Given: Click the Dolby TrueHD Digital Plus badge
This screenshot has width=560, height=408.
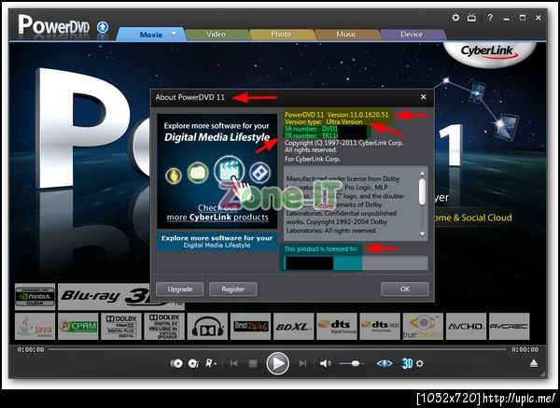Looking at the screenshot, I should tap(121, 326).
